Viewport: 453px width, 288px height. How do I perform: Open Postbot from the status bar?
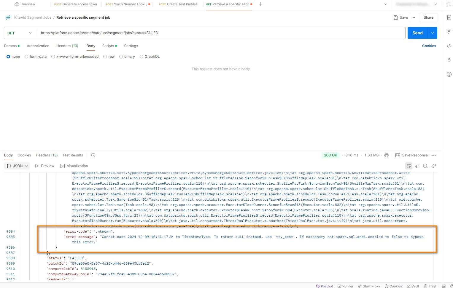324,286
